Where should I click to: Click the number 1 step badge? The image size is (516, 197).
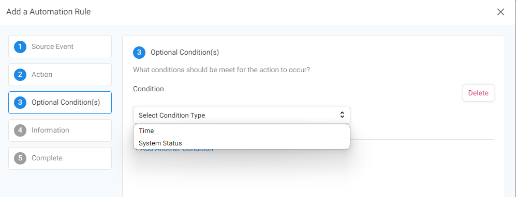20,47
